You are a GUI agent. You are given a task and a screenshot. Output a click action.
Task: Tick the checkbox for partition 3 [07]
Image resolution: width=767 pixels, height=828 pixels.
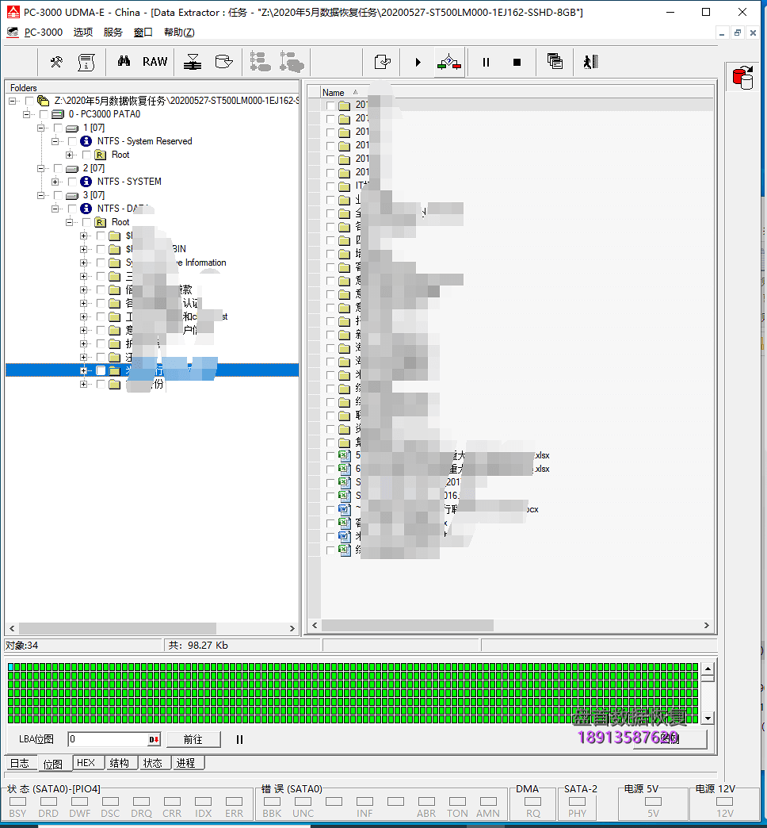[58, 195]
